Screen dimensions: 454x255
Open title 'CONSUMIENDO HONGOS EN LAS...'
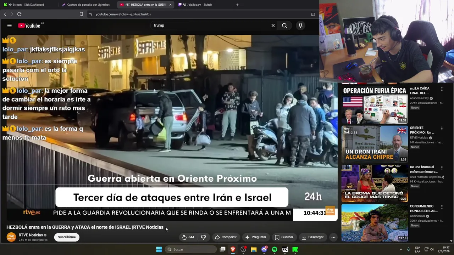(x=423, y=208)
